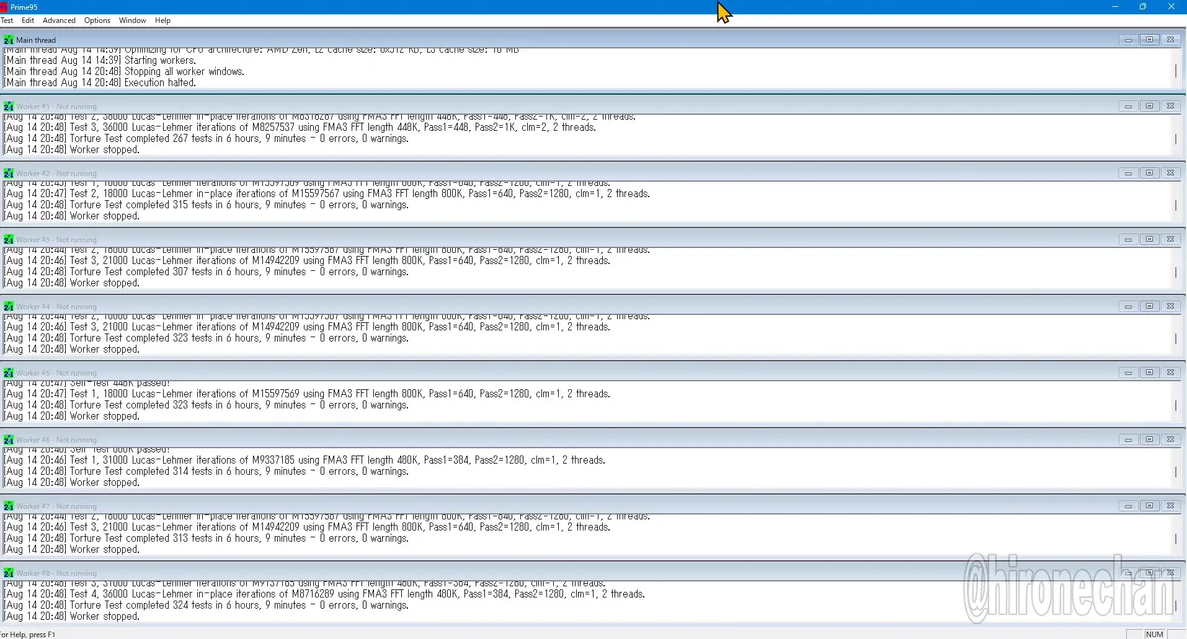The height and width of the screenshot is (639, 1187).
Task: Open the Help menu
Action: (162, 20)
